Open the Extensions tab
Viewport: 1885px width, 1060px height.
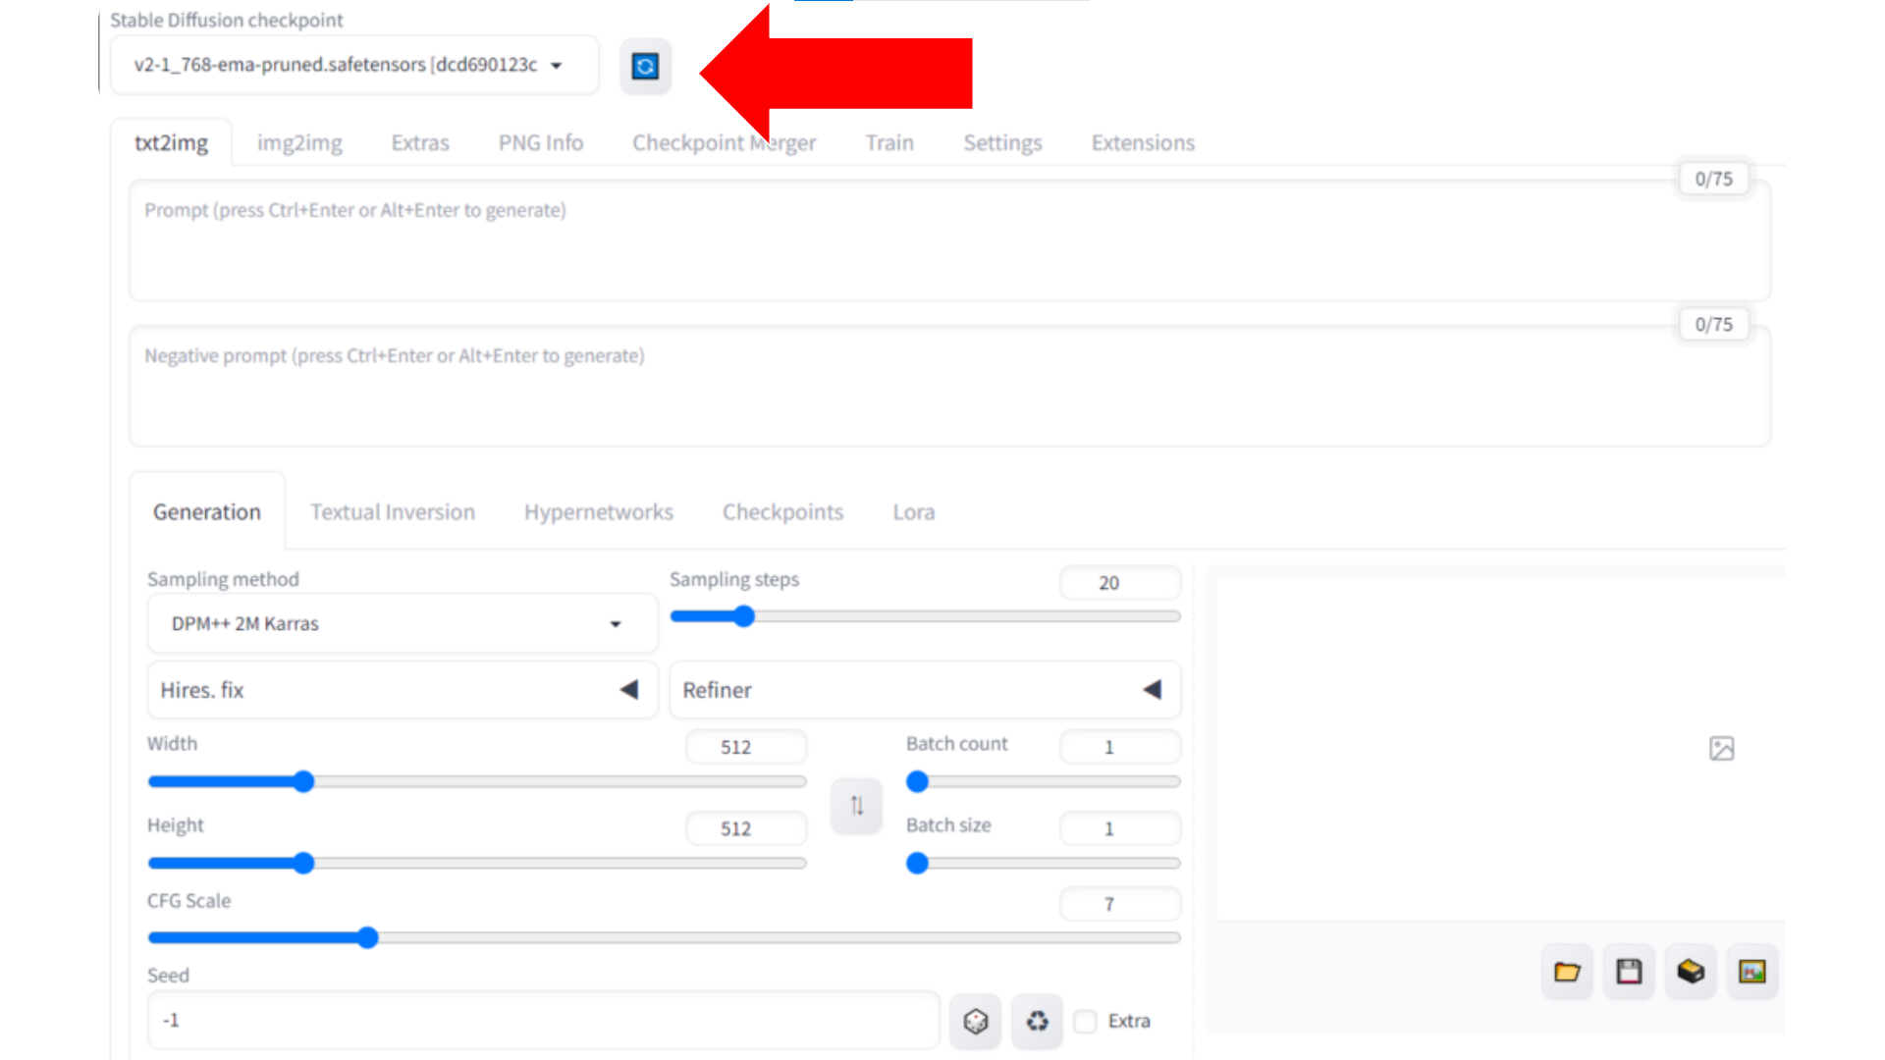[x=1143, y=143]
